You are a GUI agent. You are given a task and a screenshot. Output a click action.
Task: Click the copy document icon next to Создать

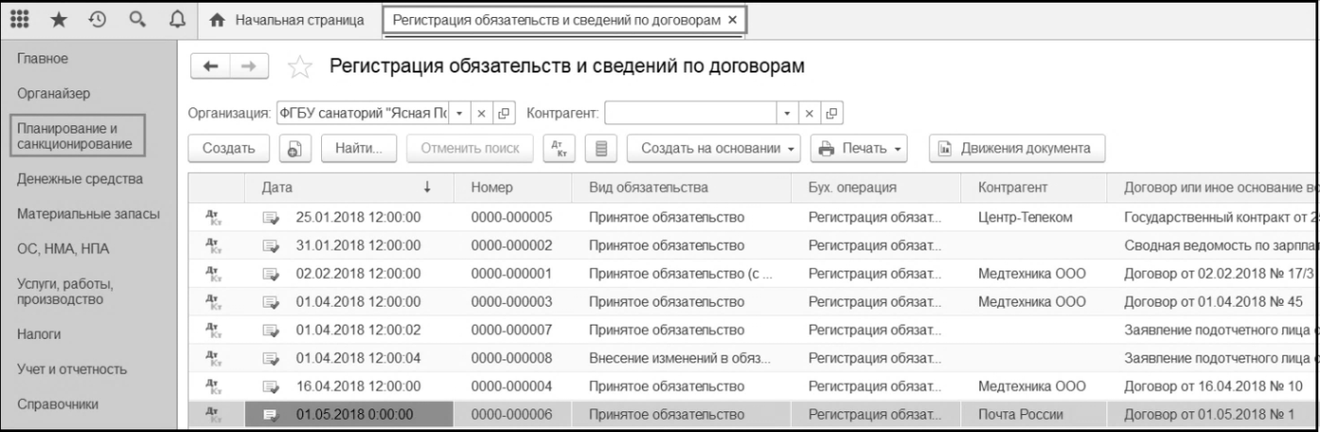pyautogui.click(x=295, y=148)
